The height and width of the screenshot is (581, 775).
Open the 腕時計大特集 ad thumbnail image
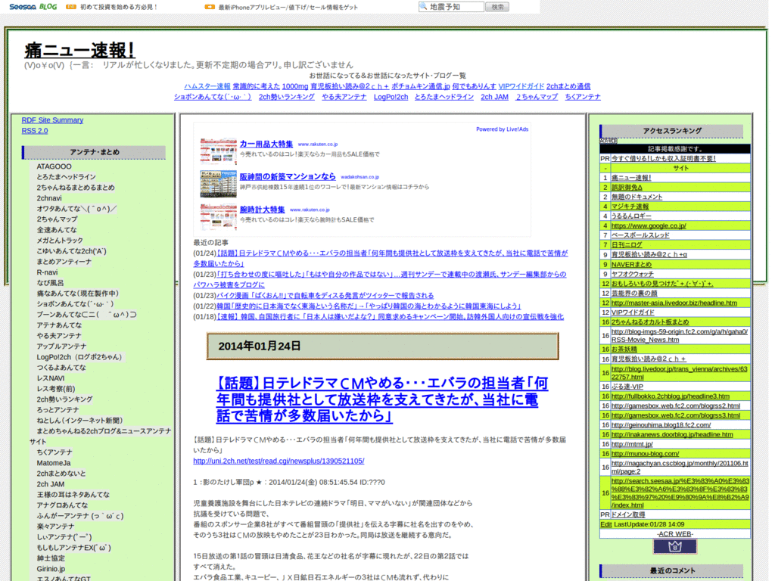218,217
